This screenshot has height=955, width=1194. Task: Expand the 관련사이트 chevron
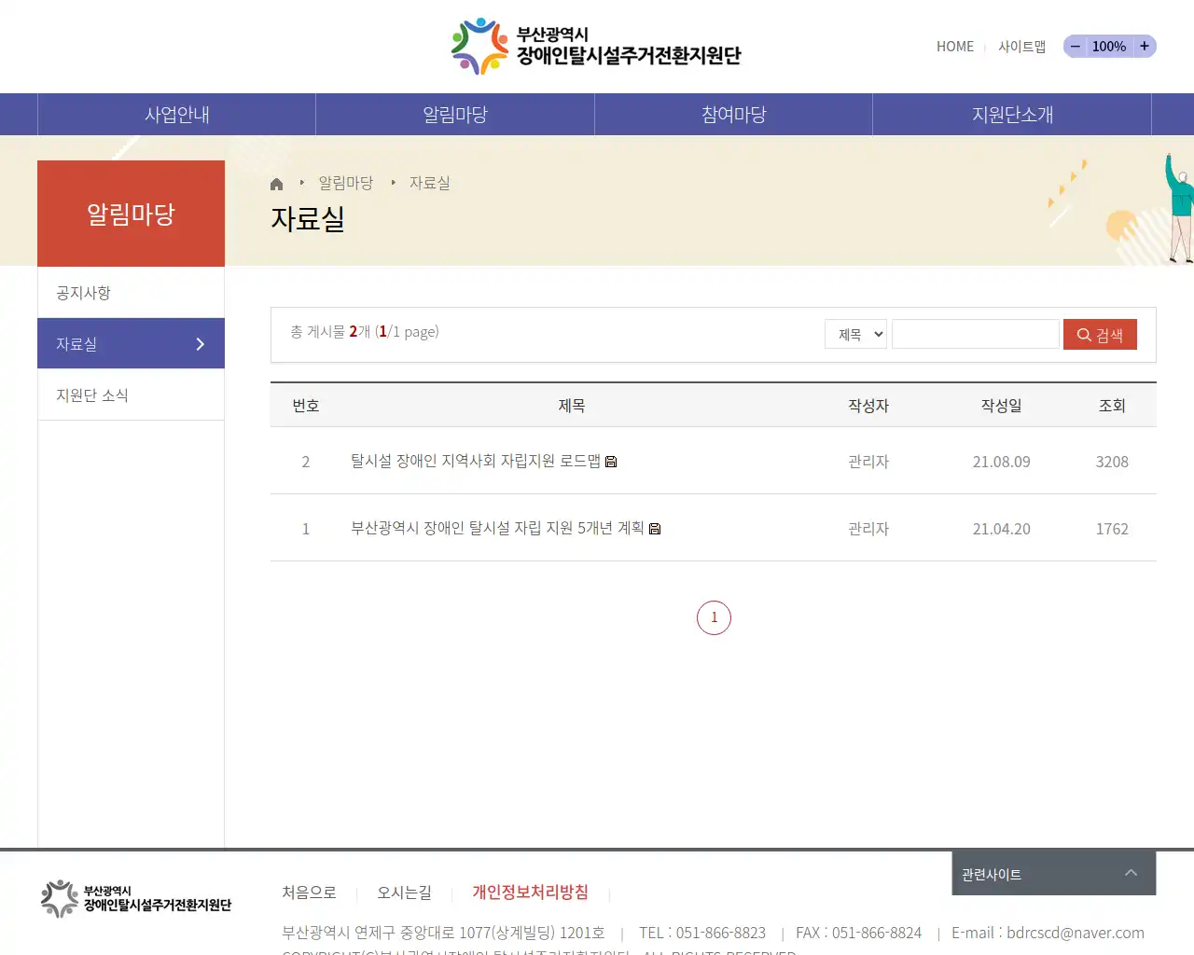(1131, 873)
